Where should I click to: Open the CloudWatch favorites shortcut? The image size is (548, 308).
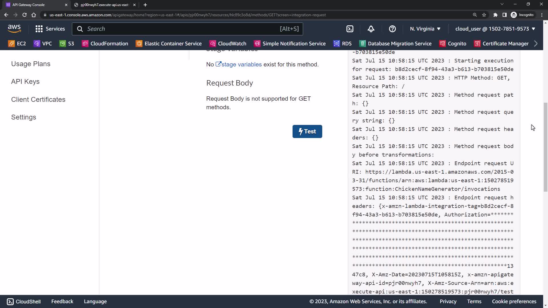(x=228, y=44)
